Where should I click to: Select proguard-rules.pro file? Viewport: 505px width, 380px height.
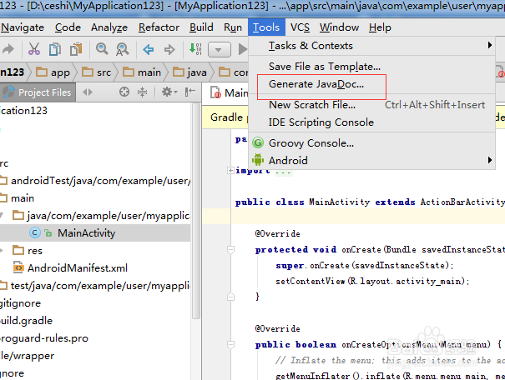(x=43, y=337)
